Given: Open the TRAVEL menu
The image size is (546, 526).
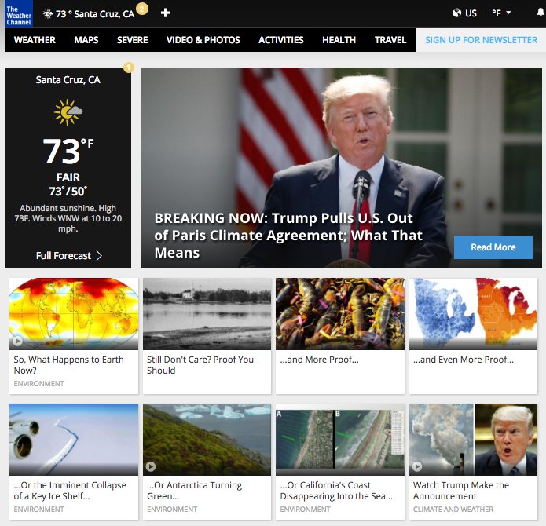Looking at the screenshot, I should pos(390,40).
